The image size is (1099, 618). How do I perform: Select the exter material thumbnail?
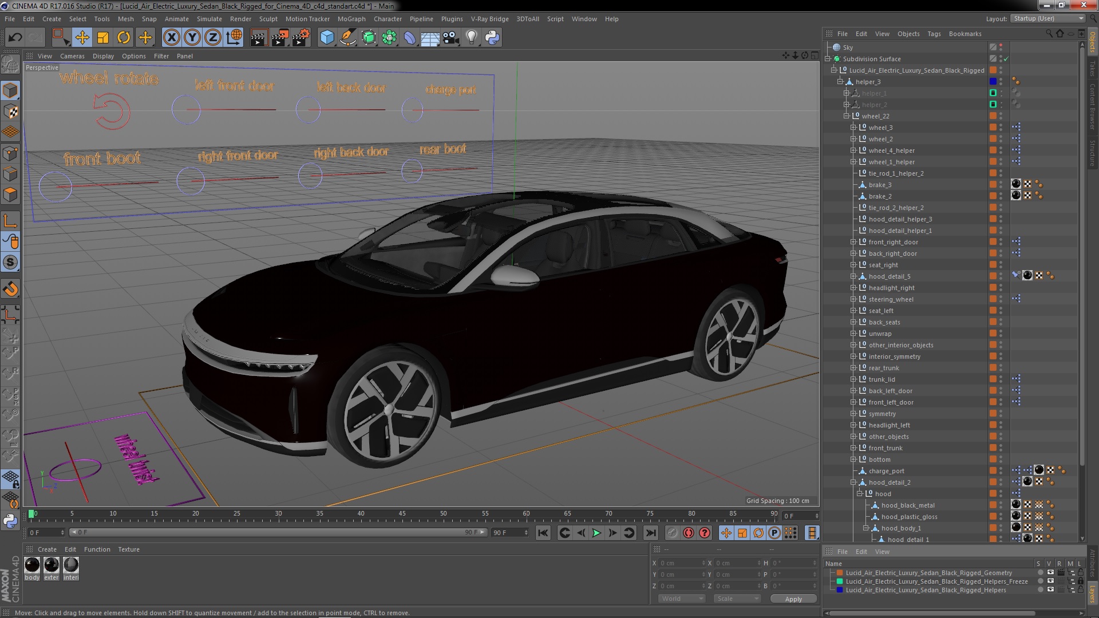pyautogui.click(x=52, y=565)
